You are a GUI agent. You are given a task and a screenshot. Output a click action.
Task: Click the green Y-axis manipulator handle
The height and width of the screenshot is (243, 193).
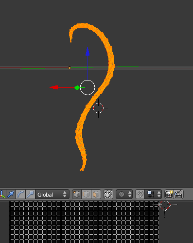(77, 88)
